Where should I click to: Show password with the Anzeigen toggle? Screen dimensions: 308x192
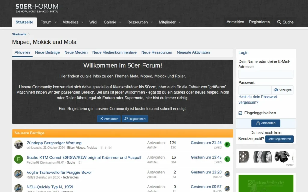282,90
